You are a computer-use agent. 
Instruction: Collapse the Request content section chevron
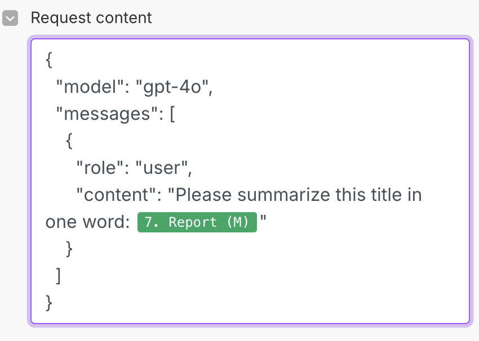pyautogui.click(x=10, y=18)
